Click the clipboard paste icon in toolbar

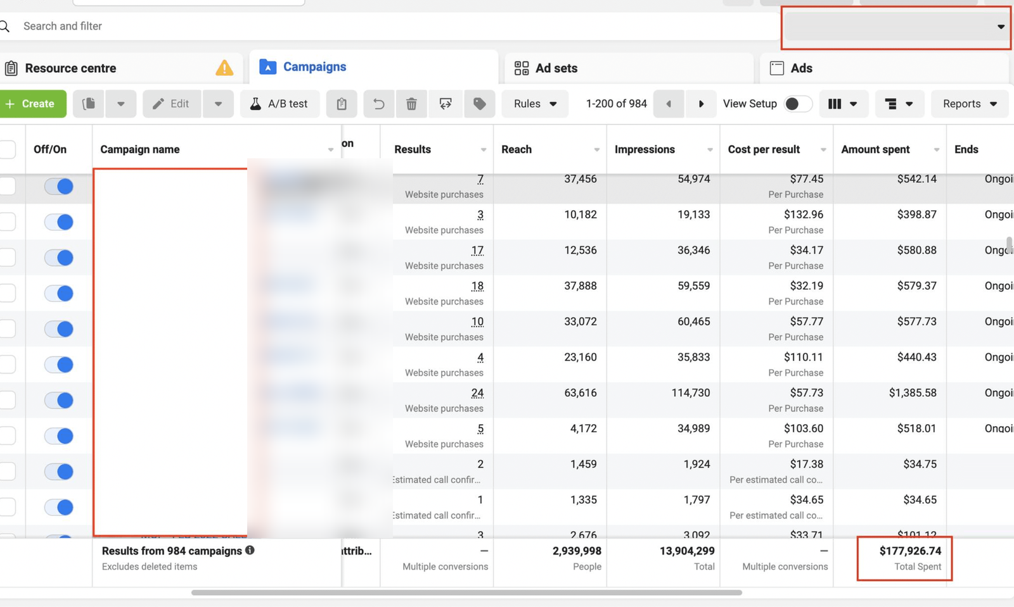[342, 104]
